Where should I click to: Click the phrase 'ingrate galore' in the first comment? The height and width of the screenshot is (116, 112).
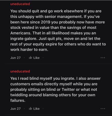(24, 39)
